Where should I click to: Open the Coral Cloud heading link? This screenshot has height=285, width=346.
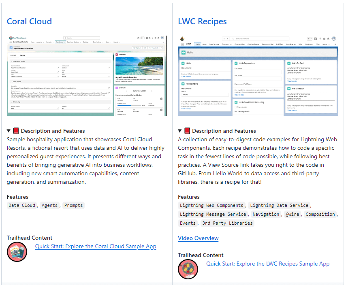pyautogui.click(x=29, y=21)
